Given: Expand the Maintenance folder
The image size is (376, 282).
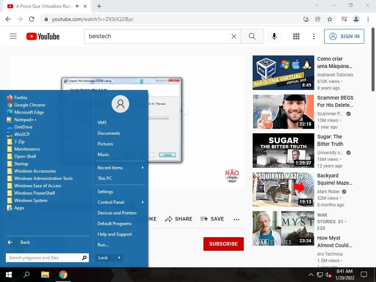Looking at the screenshot, I should click(23, 149).
